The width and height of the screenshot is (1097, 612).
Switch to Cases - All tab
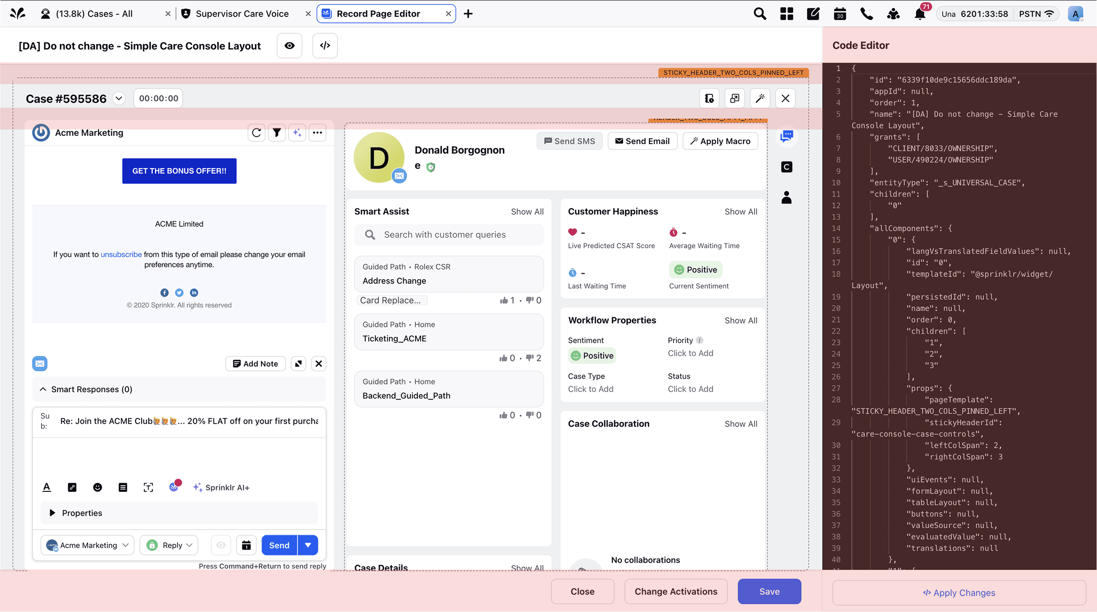(94, 14)
